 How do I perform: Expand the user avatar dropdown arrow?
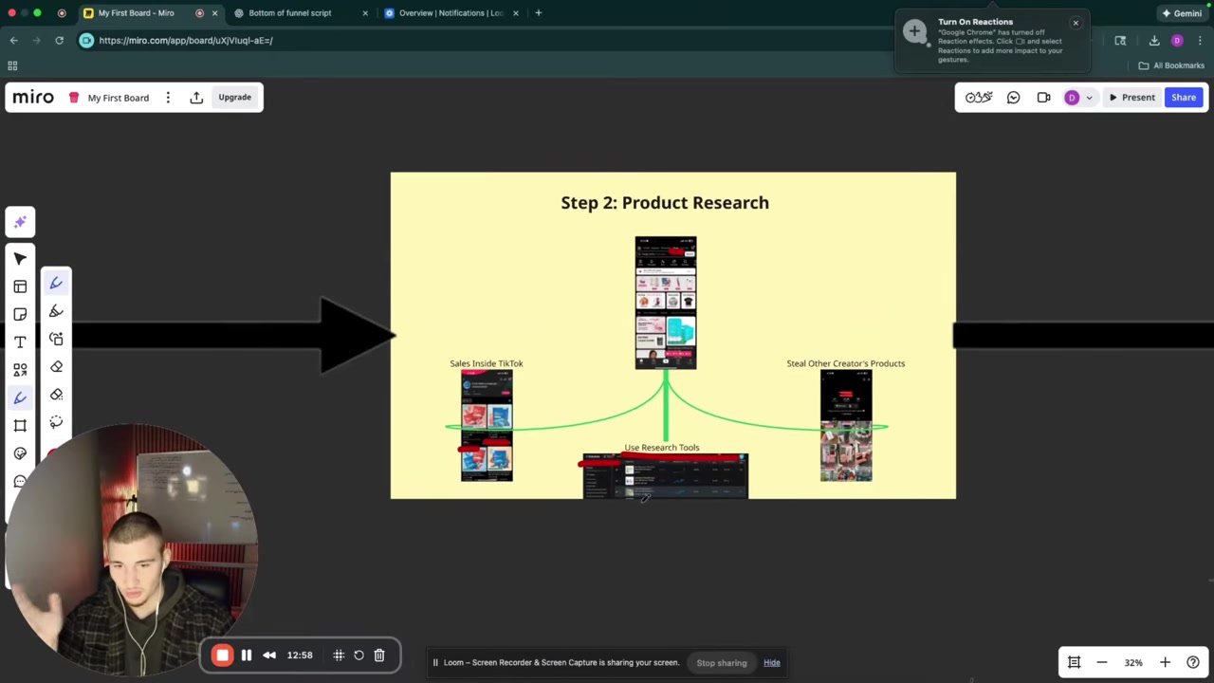[x=1089, y=98]
